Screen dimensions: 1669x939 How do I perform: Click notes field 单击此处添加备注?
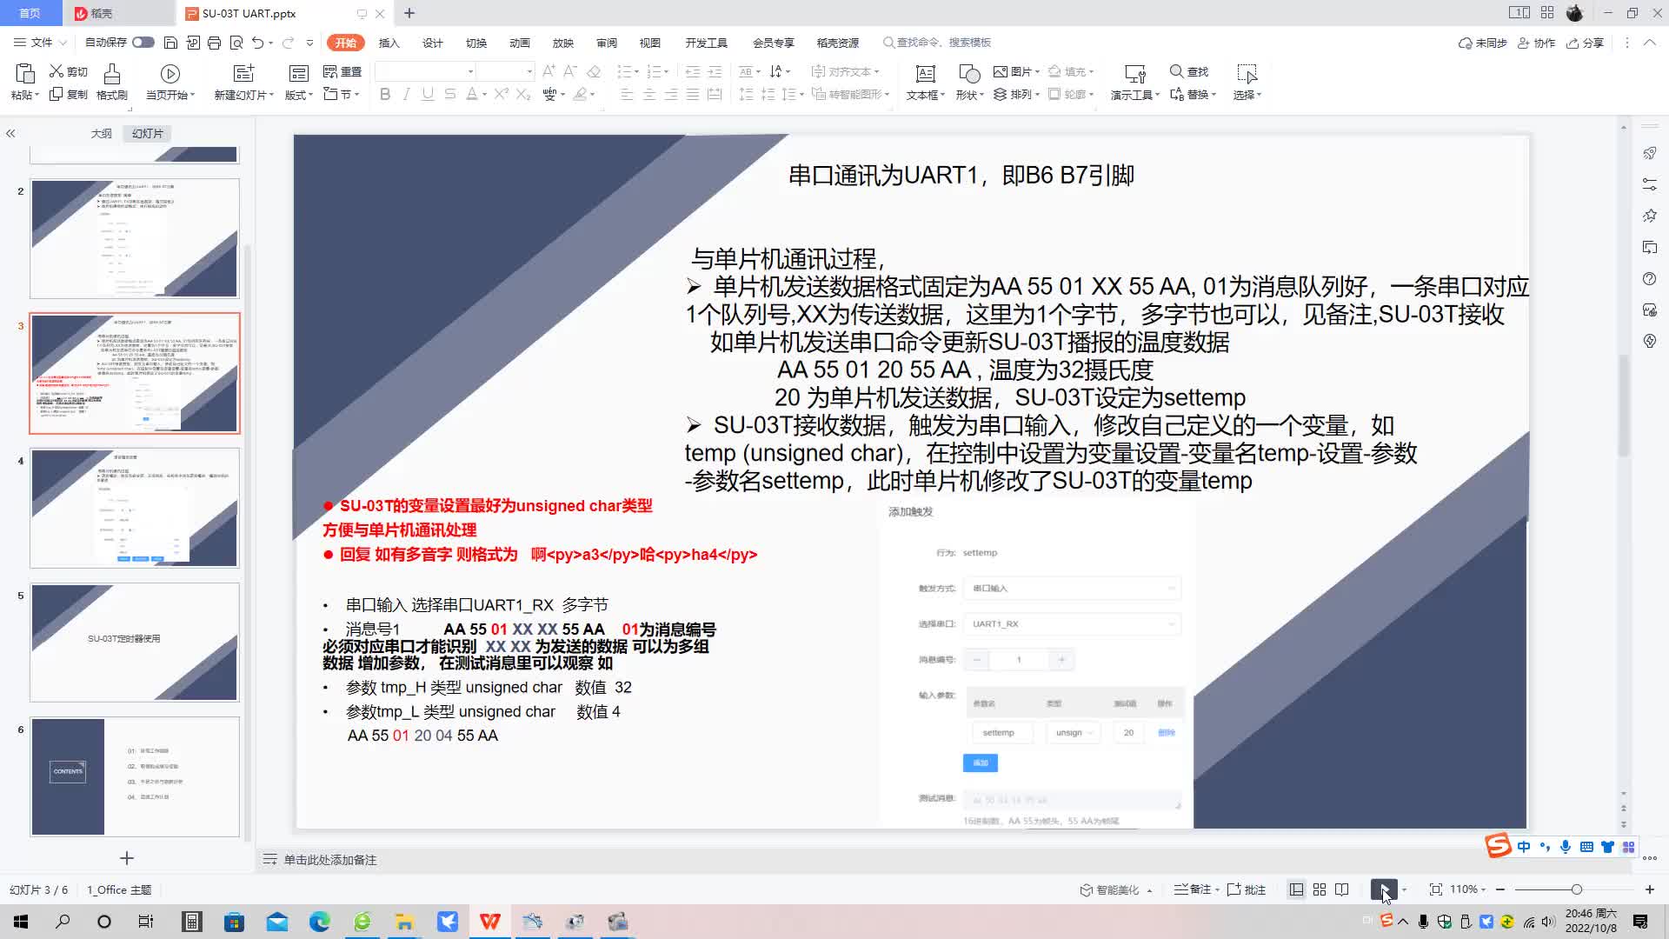[329, 859]
